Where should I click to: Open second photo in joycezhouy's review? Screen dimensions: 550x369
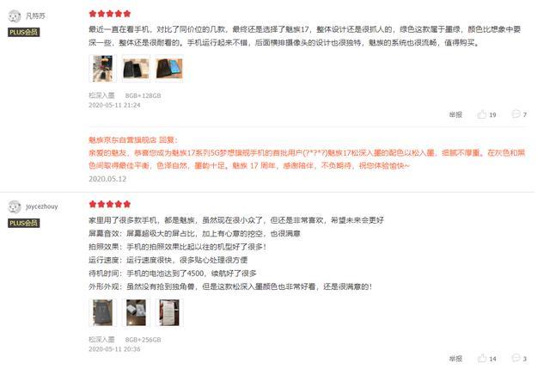tap(136, 312)
